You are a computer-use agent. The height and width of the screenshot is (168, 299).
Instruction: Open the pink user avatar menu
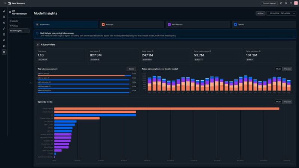pos(296,3)
